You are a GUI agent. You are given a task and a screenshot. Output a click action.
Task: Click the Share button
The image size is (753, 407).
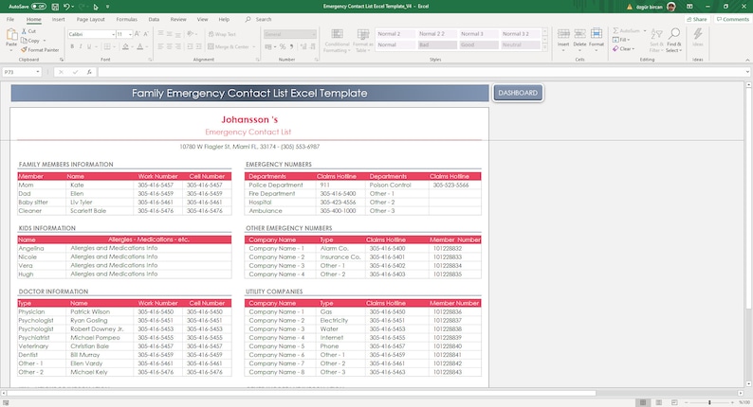point(697,19)
